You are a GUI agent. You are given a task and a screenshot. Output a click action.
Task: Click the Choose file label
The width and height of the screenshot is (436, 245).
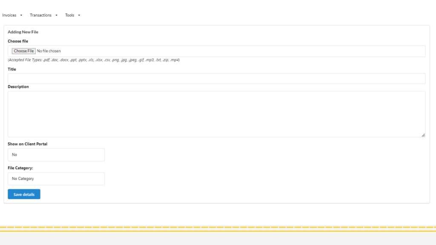[18, 41]
